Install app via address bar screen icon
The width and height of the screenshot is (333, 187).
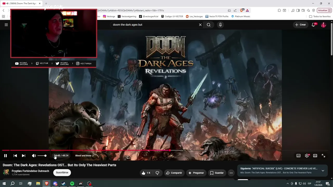click(x=229, y=10)
